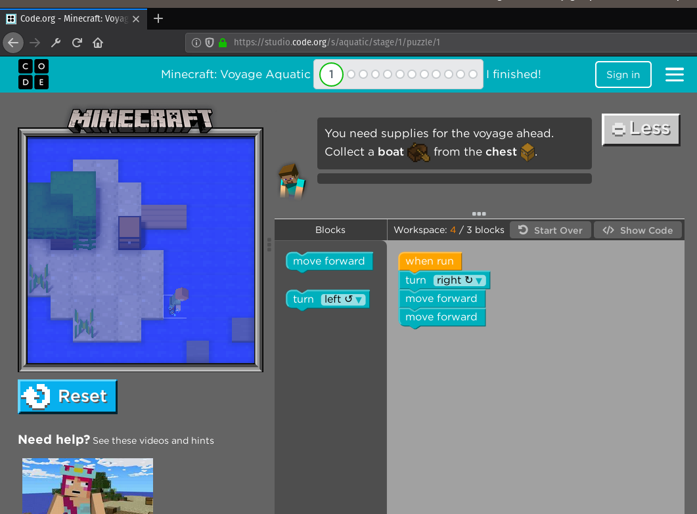The image size is (697, 514).
Task: Click the boat icon in instructions
Action: click(x=418, y=152)
